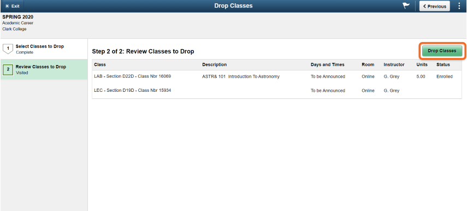
Task: Open the notifications flag icon
Action: click(406, 5)
